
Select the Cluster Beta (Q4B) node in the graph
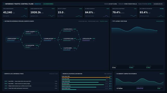click(70, 39)
